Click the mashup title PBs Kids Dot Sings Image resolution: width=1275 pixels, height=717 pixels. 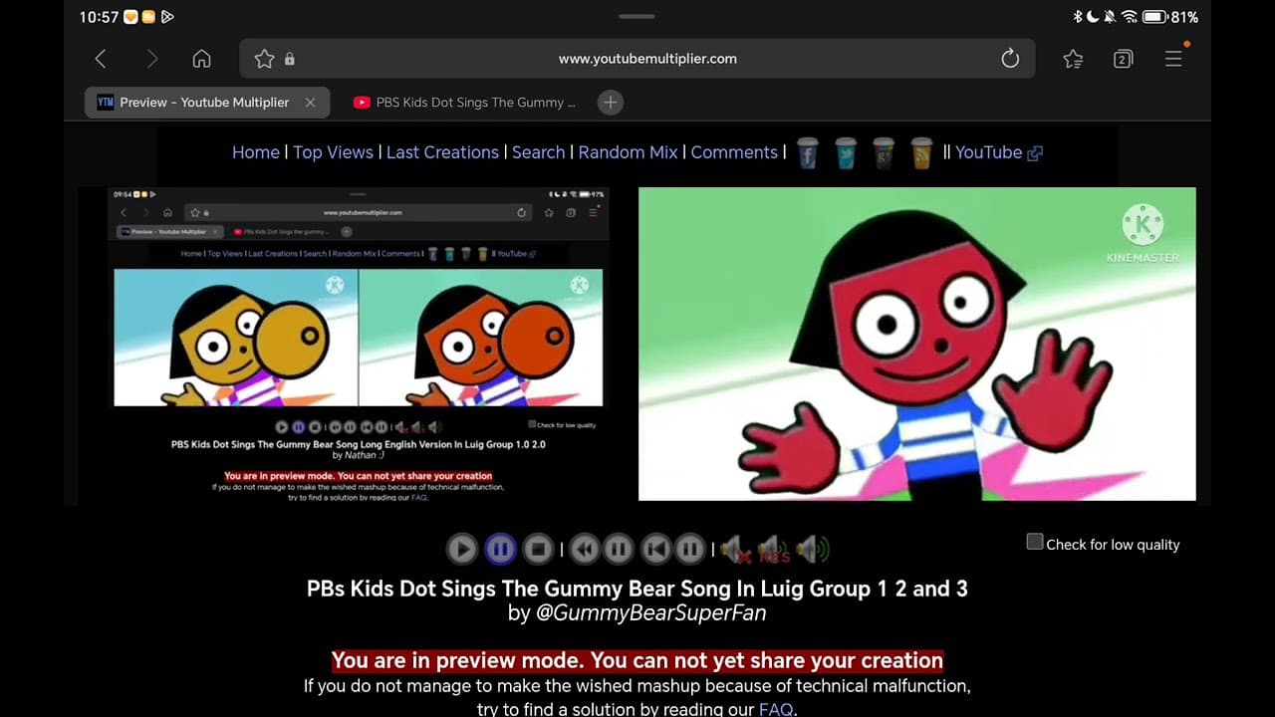[x=637, y=589]
